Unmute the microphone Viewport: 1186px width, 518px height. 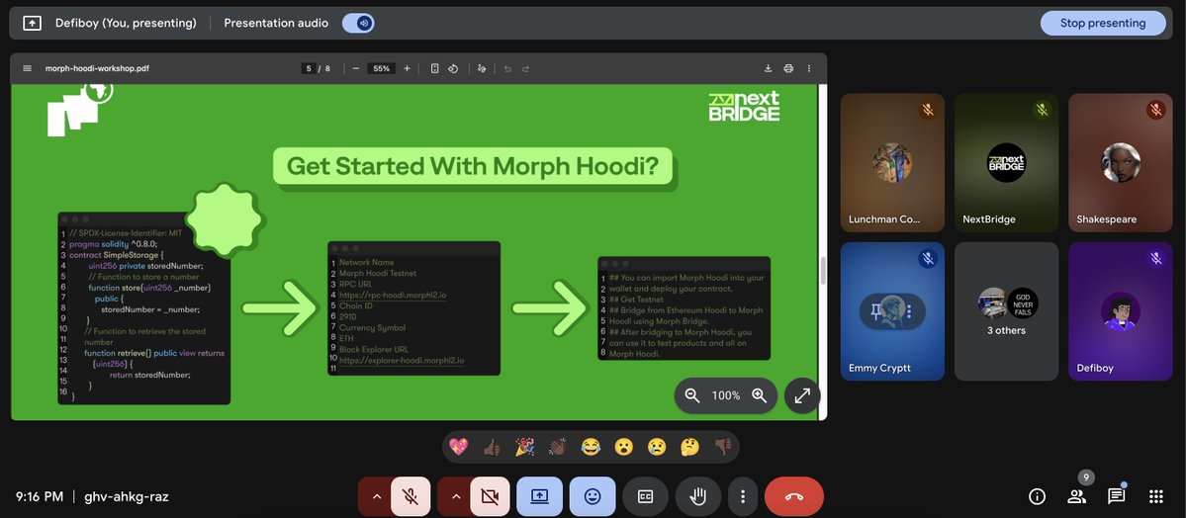[411, 497]
